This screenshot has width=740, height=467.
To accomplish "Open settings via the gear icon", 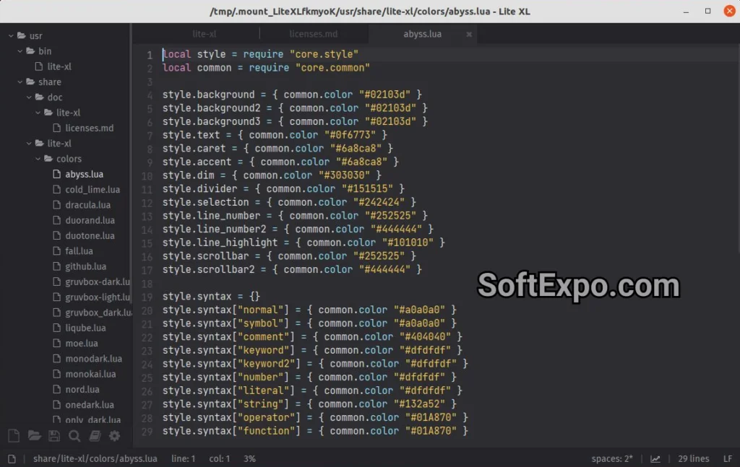I will tap(113, 436).
